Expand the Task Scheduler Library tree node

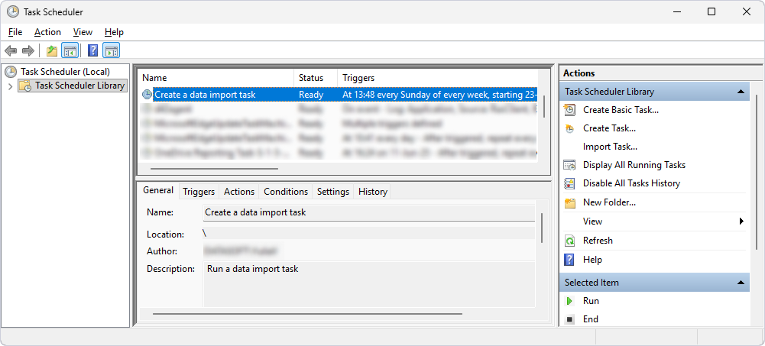10,86
